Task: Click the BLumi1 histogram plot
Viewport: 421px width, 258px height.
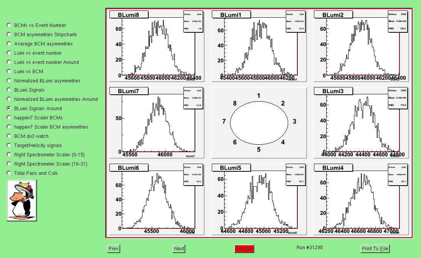Action: (259, 46)
